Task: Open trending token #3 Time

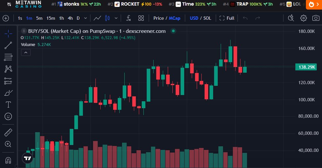Action: point(192,4)
